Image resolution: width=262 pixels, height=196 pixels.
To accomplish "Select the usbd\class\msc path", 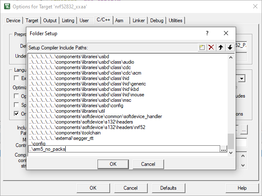I will pyautogui.click(x=80, y=100).
